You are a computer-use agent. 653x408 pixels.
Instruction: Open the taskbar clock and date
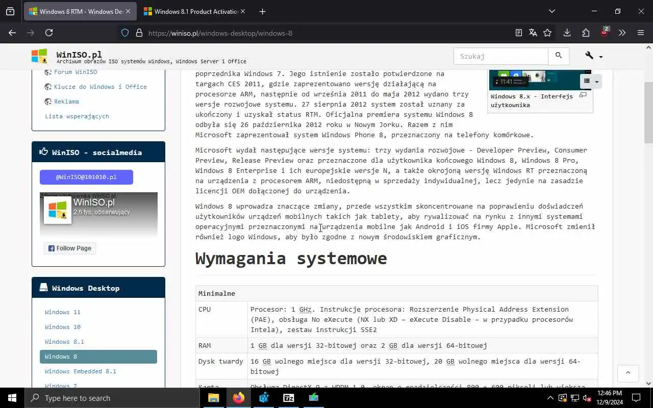(609, 398)
